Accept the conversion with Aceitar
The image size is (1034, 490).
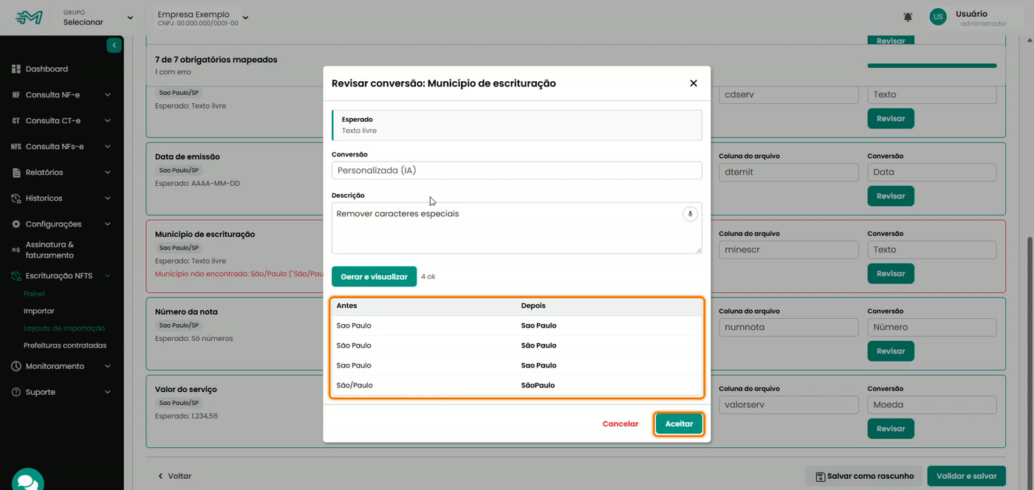[679, 424]
